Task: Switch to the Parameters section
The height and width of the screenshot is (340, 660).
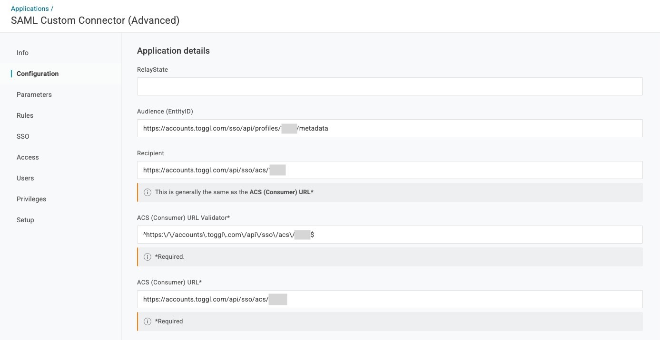Action: [x=34, y=94]
